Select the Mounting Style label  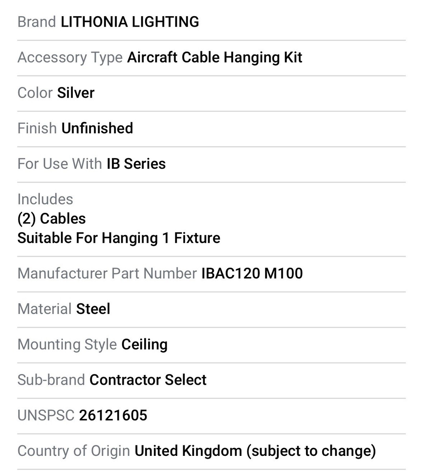point(67,345)
